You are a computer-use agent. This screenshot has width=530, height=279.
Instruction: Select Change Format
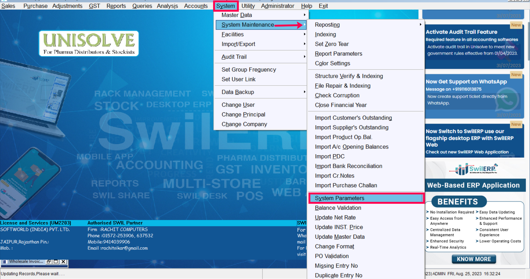(366, 246)
